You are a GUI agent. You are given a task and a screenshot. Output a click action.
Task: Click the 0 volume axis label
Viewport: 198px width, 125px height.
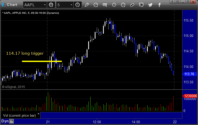[x=184, y=111]
